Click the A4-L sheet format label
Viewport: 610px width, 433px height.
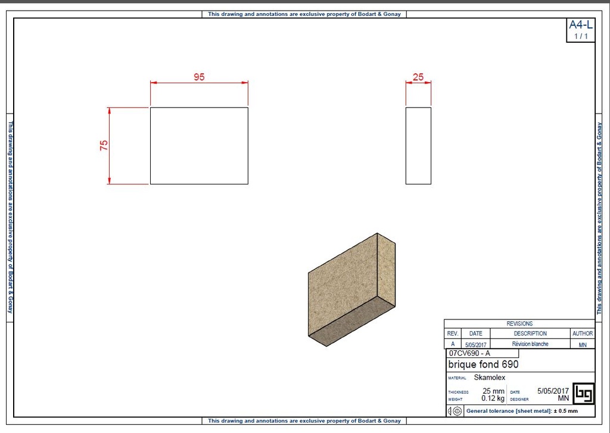(x=581, y=25)
